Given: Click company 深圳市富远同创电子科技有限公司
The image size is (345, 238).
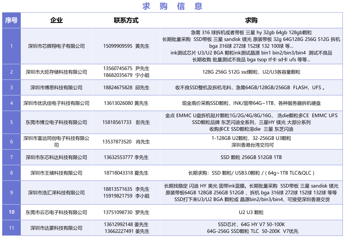Looking at the screenshot, I should [x=56, y=142].
